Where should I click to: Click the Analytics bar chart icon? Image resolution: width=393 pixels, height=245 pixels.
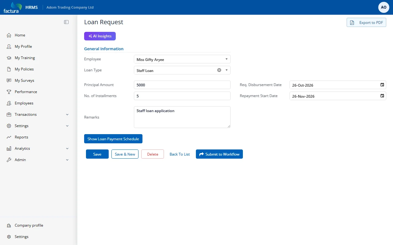pos(9,149)
